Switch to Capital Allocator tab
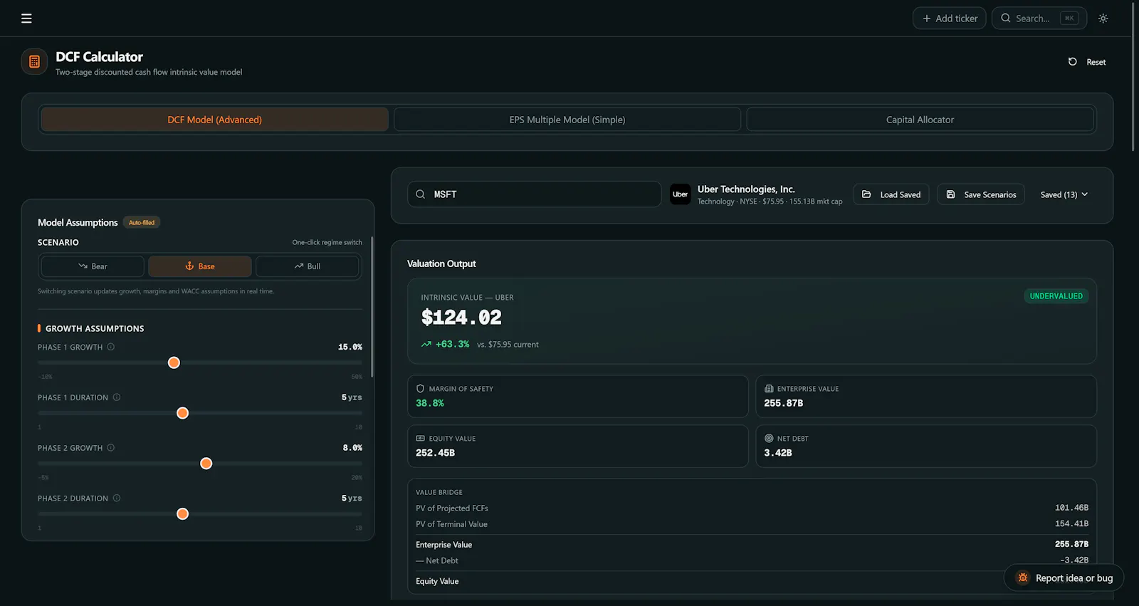This screenshot has height=606, width=1139. point(920,120)
